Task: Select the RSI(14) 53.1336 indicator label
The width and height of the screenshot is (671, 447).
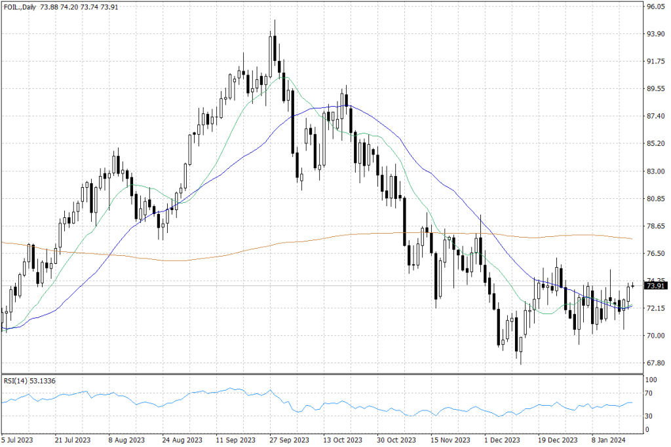Action: [29, 379]
